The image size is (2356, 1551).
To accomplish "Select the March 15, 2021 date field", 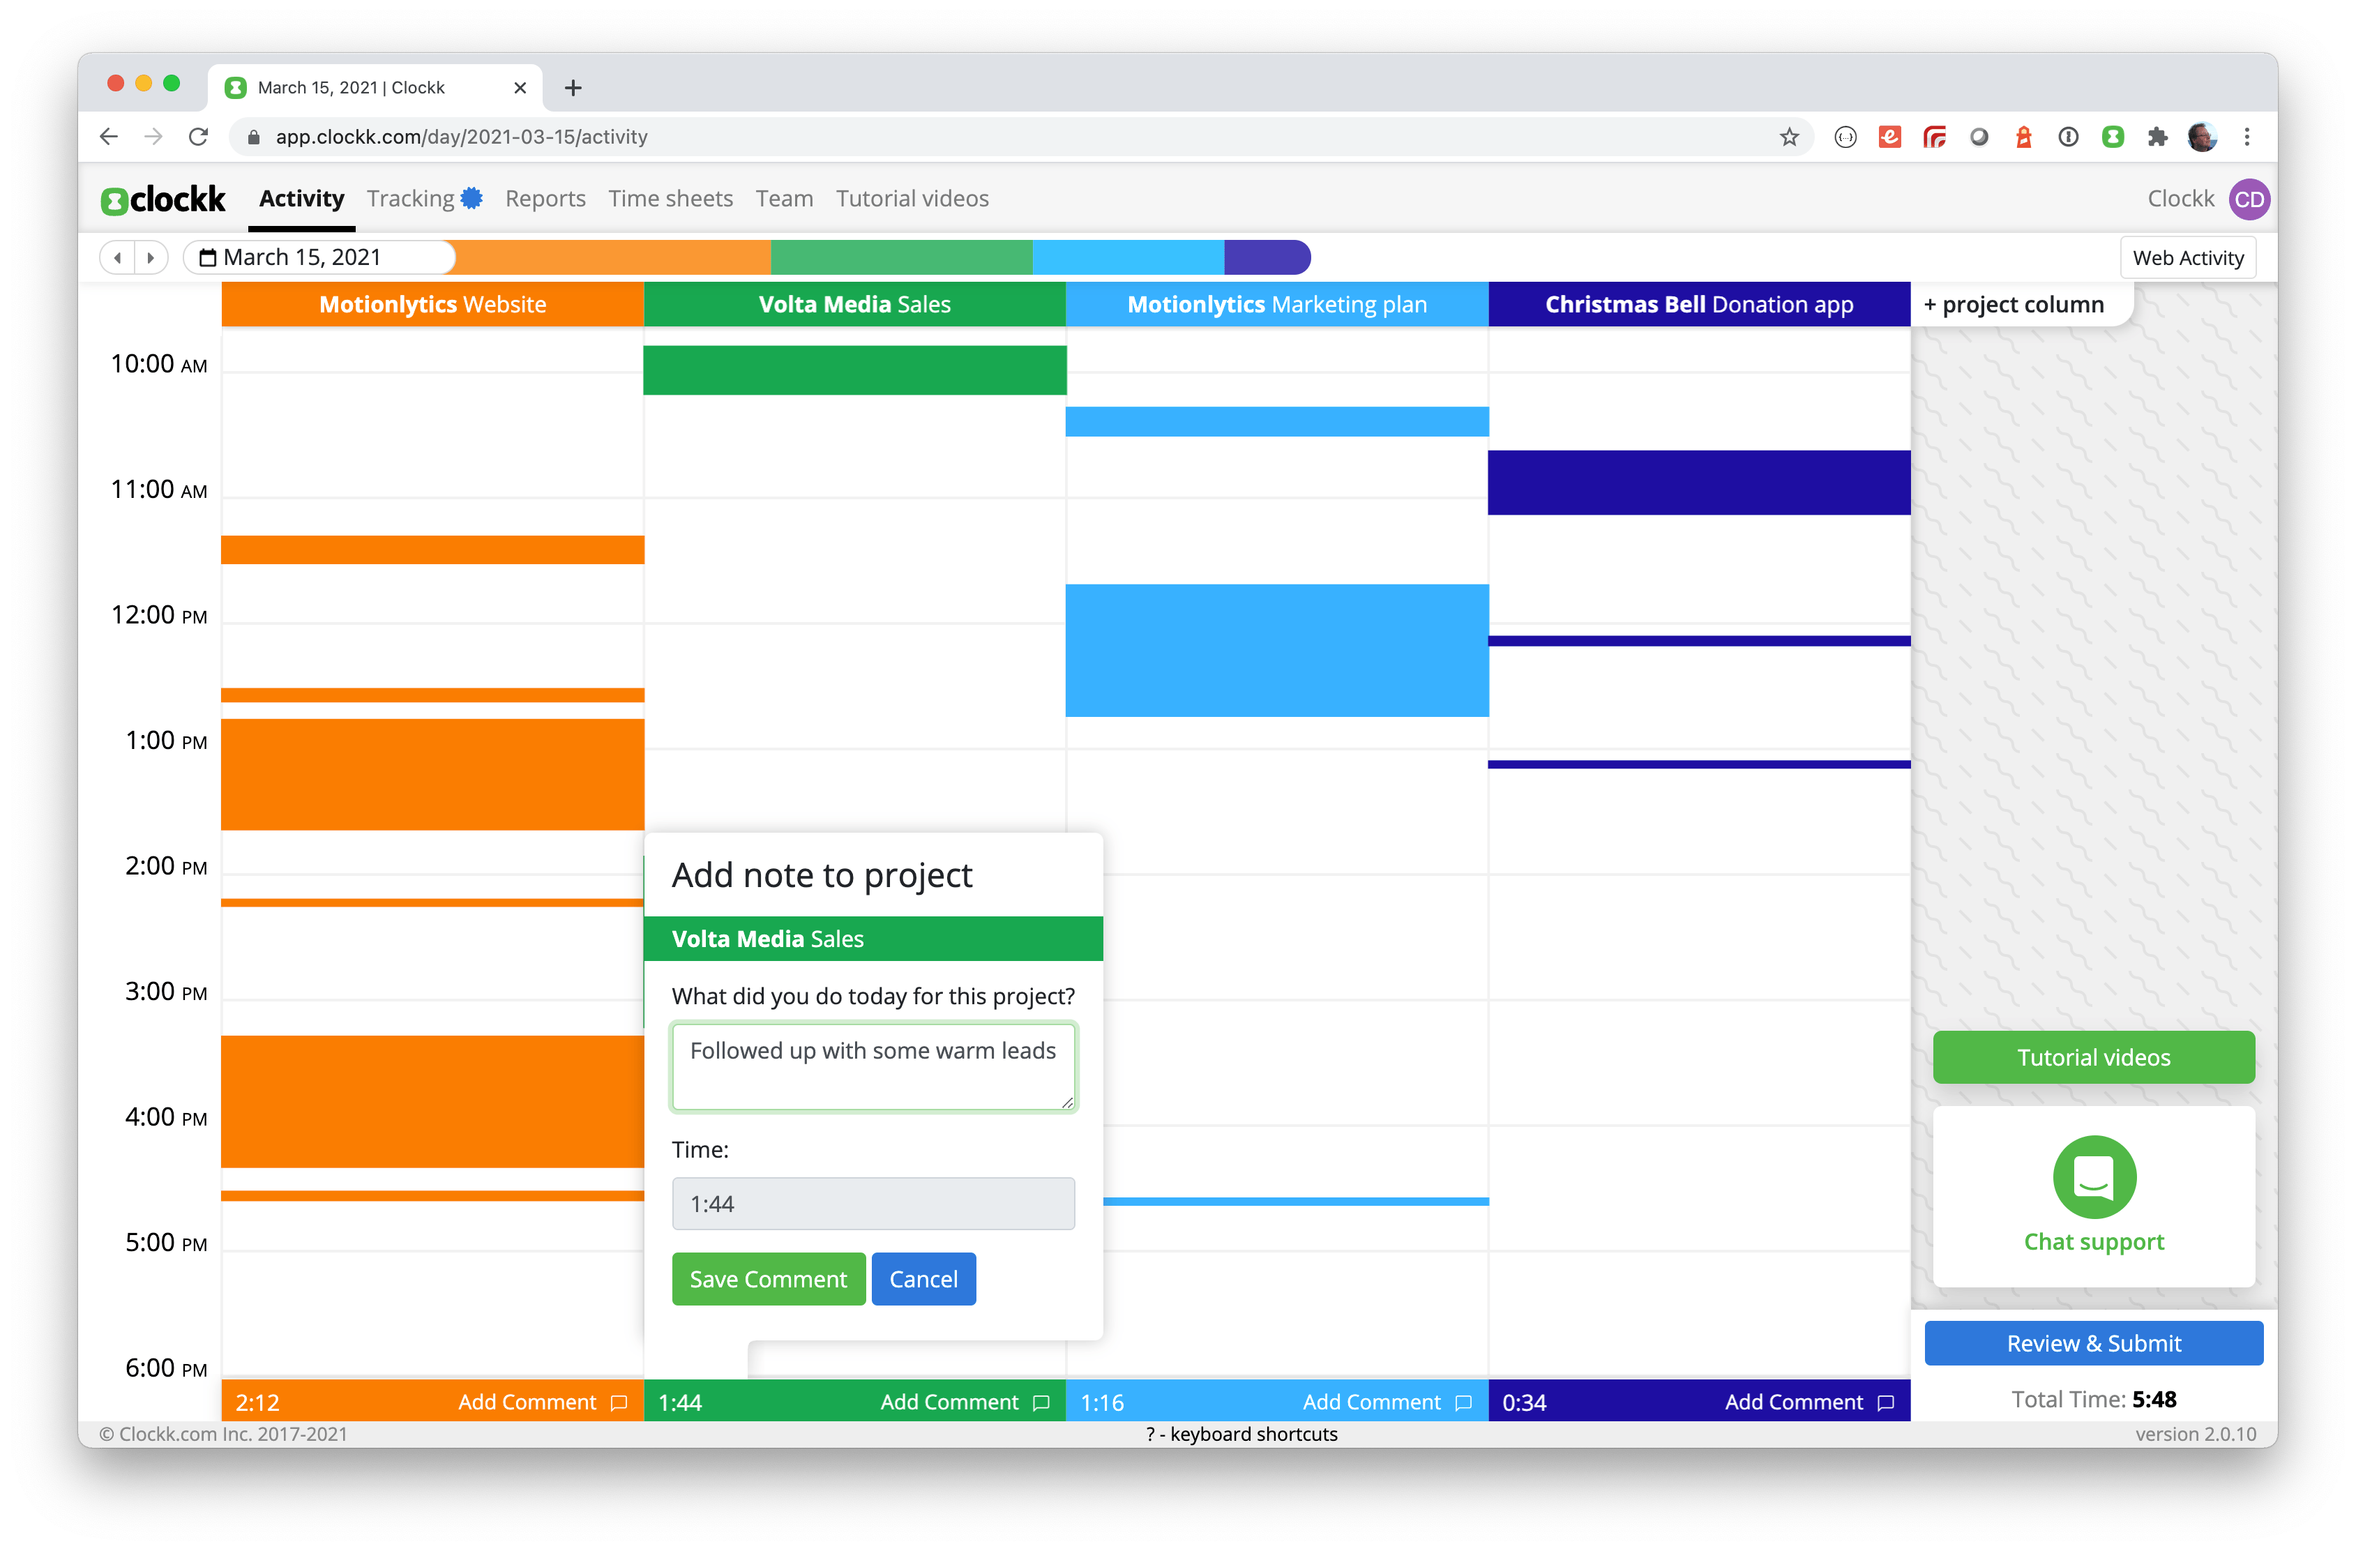I will click(319, 257).
